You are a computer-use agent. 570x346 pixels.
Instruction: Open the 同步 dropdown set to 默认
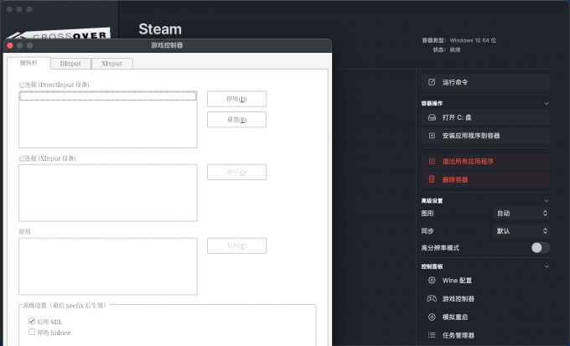(x=521, y=230)
